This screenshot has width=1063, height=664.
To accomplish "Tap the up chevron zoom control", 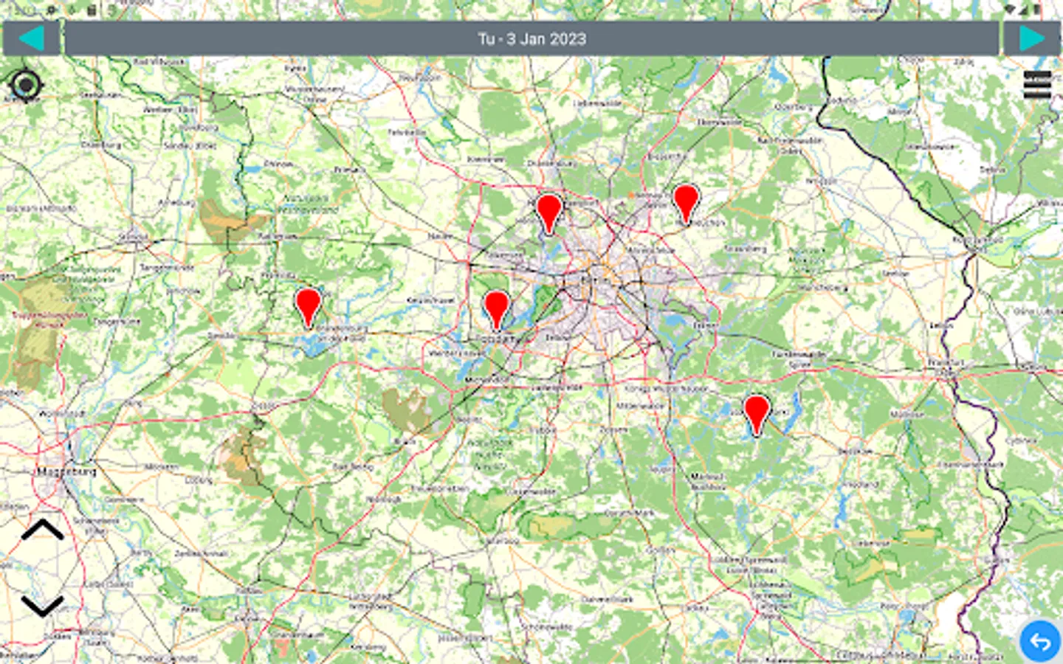I will click(x=43, y=530).
